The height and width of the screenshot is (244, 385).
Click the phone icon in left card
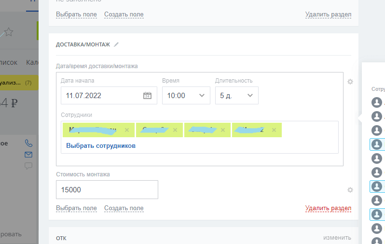click(28, 144)
